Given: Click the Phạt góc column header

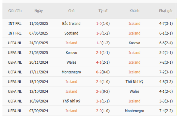Looking at the screenshot, I should pyautogui.click(x=166, y=11).
